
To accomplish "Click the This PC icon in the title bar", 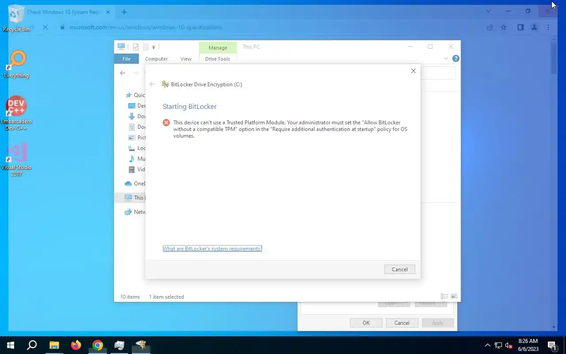I will 121,46.
